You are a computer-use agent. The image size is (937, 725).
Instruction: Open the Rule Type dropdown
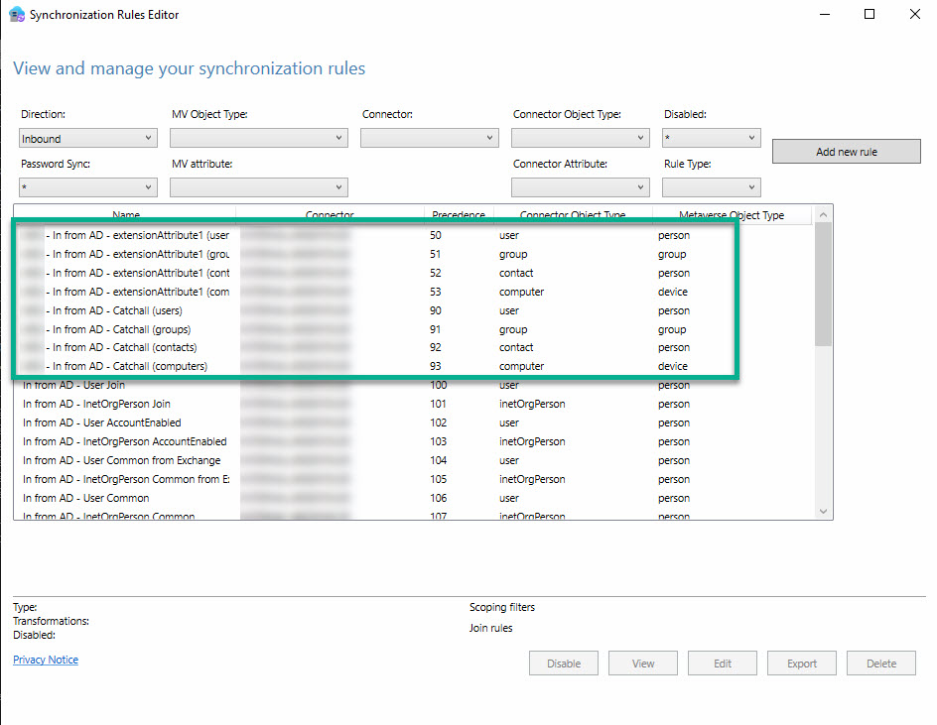(x=711, y=187)
